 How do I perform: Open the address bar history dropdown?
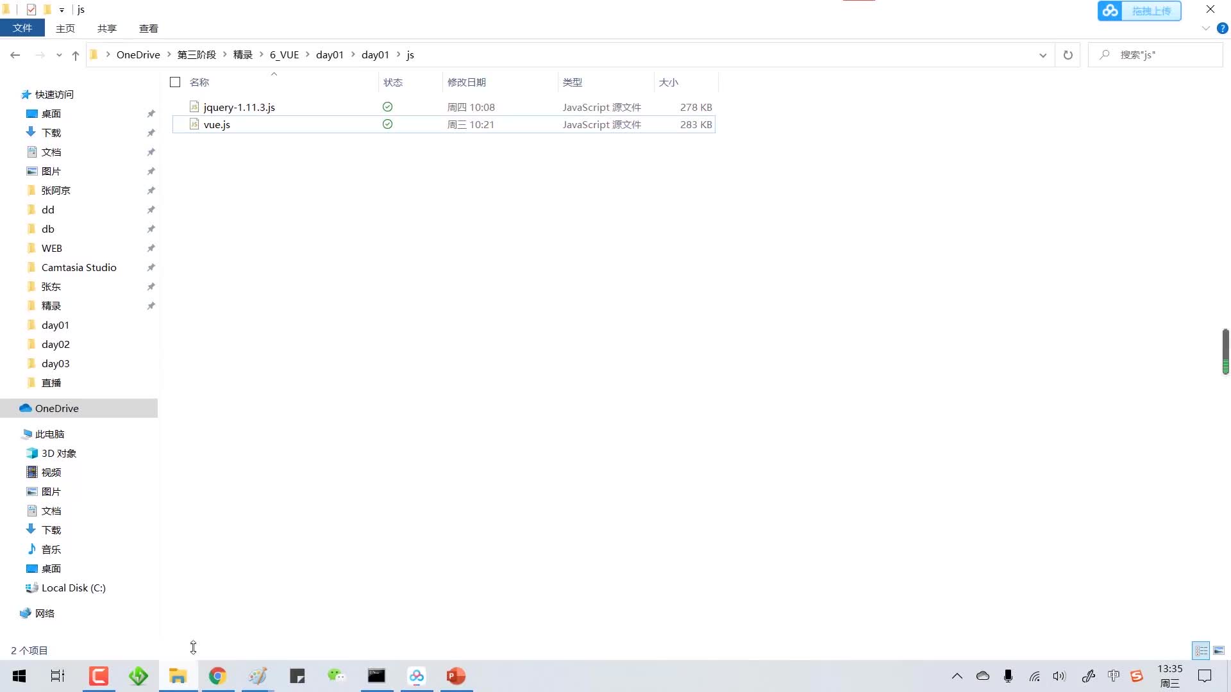click(1043, 55)
